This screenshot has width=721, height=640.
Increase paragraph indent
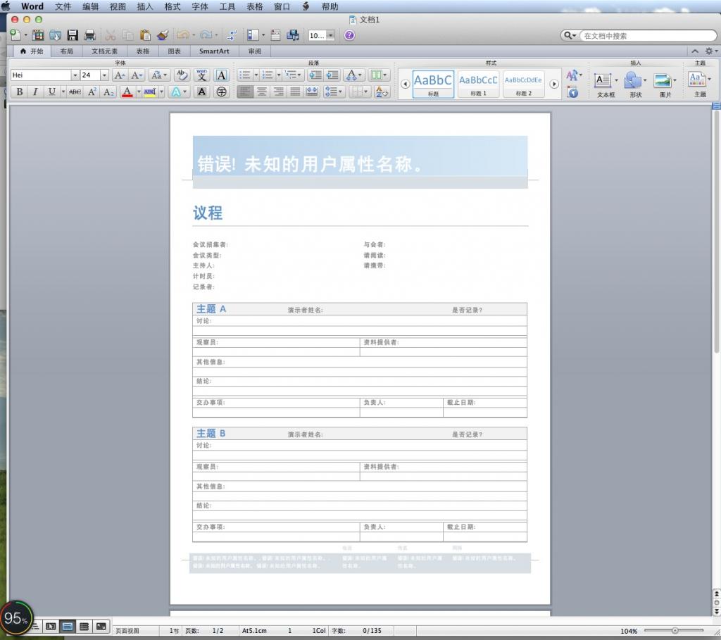click(332, 75)
